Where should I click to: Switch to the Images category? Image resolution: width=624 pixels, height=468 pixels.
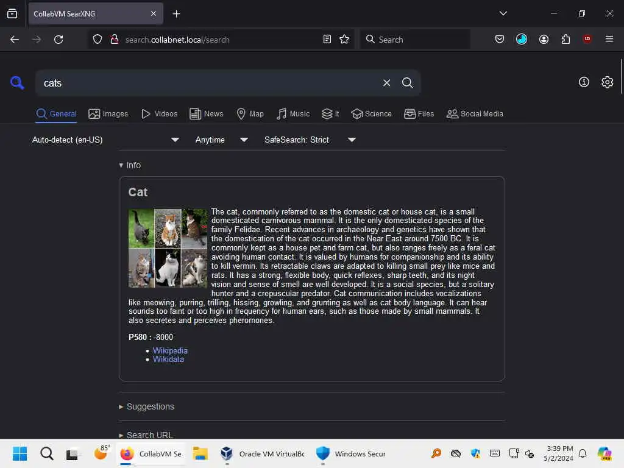[x=108, y=114]
